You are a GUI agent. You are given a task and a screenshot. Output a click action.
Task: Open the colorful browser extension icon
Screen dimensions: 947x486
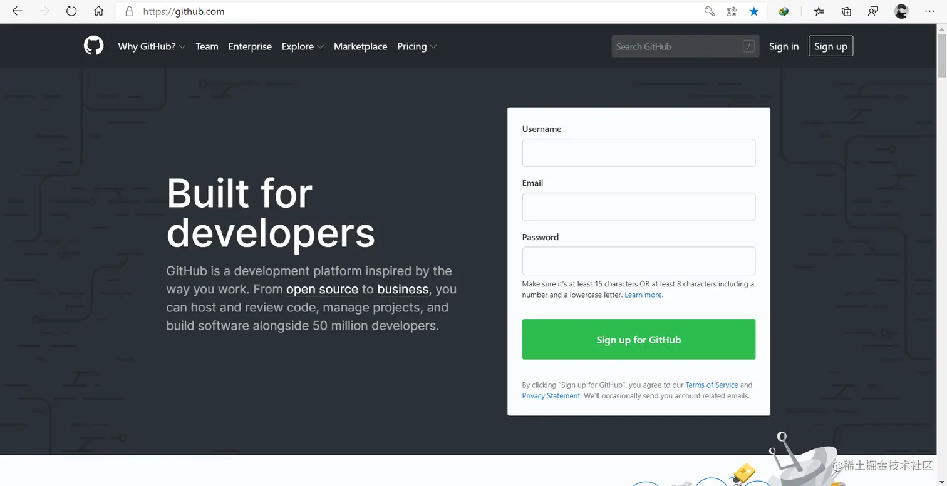pos(784,11)
